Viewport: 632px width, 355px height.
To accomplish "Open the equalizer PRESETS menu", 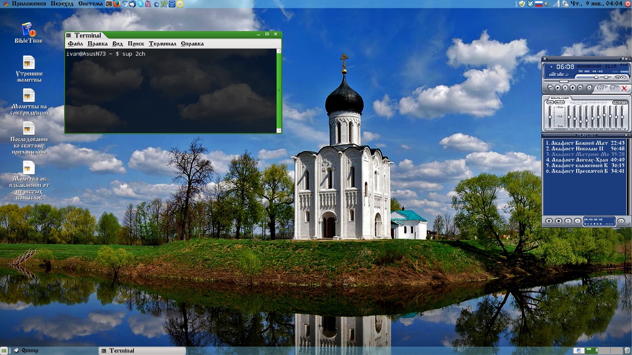I will pos(620,103).
